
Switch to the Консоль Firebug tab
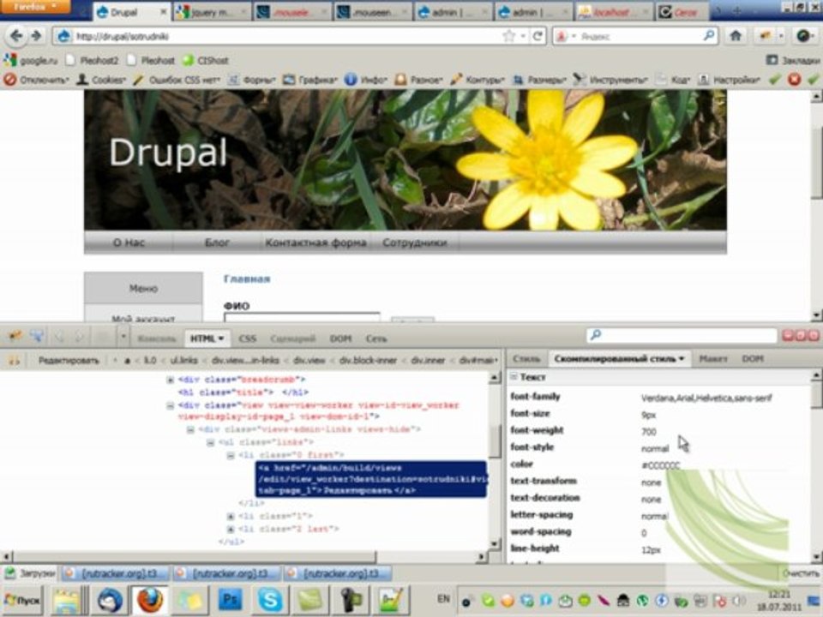[156, 338]
